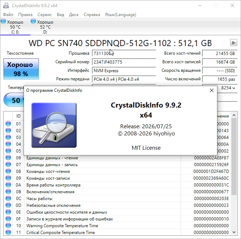Screen dimensions: 241x239
Task: Select the row Небезопасные отключения
Action: tap(117, 205)
